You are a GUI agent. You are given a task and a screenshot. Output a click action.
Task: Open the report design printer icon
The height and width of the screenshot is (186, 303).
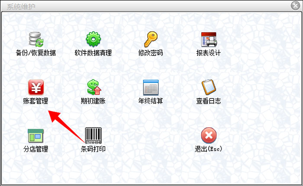coord(209,40)
